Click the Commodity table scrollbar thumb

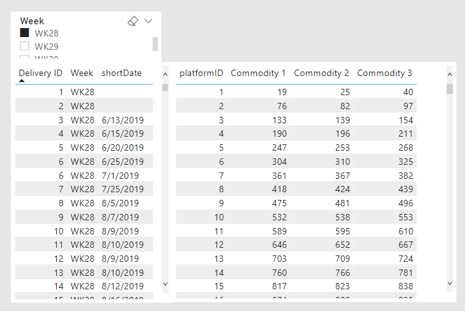coord(450,89)
